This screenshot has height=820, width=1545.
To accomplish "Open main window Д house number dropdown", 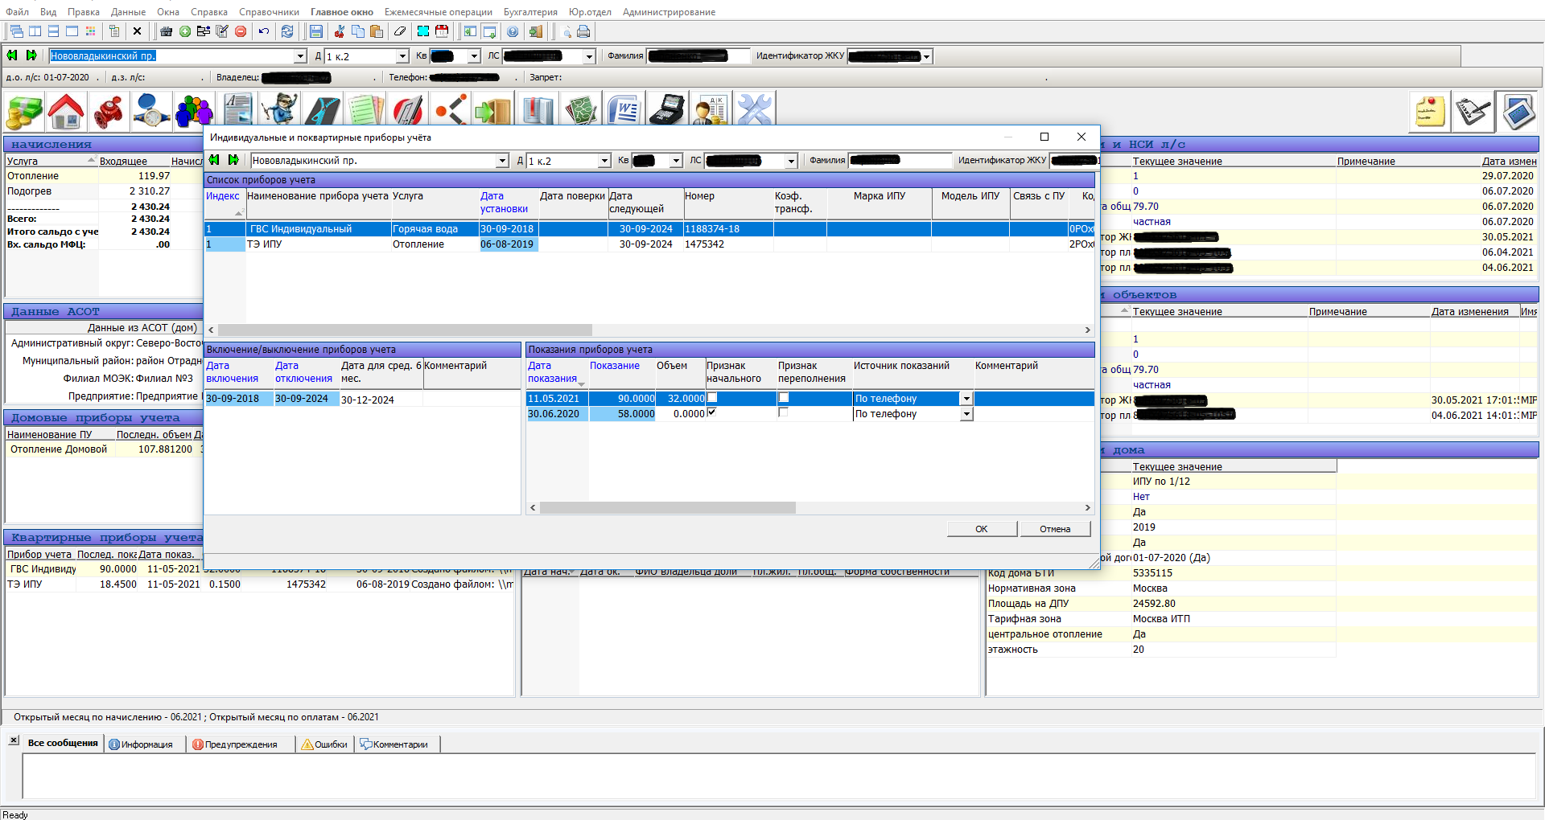I will point(402,56).
